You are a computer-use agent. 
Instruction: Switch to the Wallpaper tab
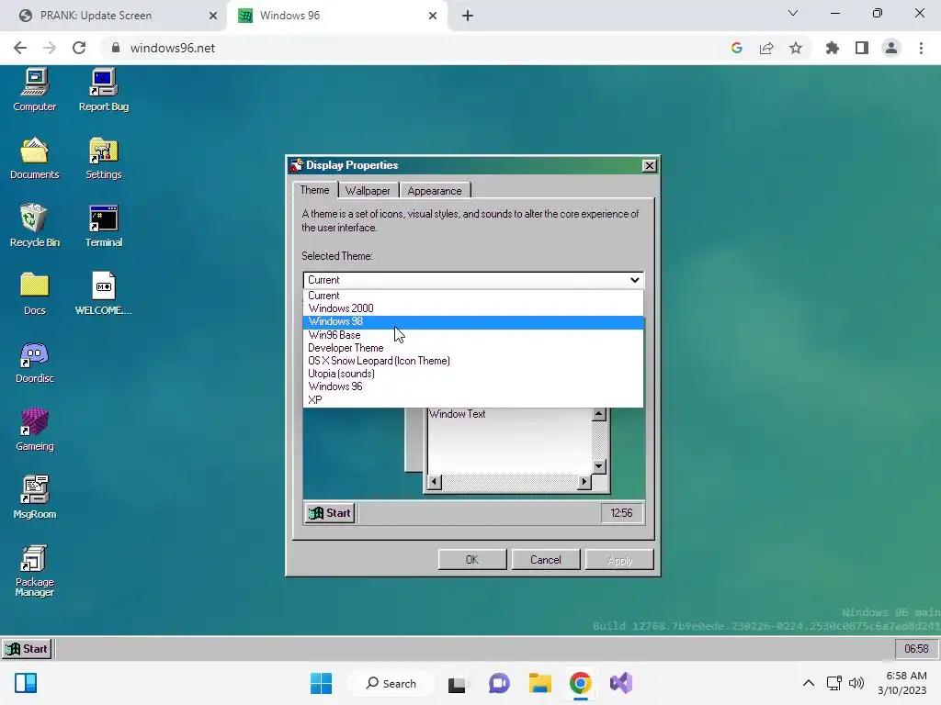[x=368, y=191]
